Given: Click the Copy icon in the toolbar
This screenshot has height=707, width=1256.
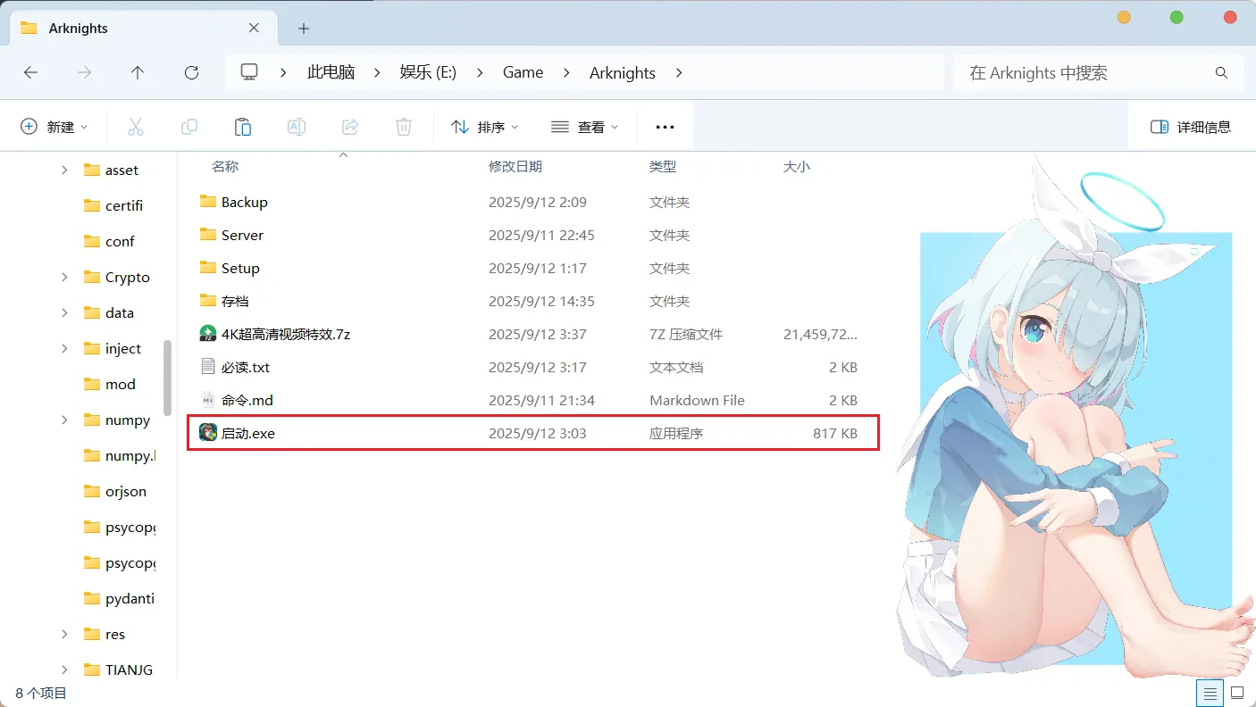Looking at the screenshot, I should pyautogui.click(x=189, y=126).
